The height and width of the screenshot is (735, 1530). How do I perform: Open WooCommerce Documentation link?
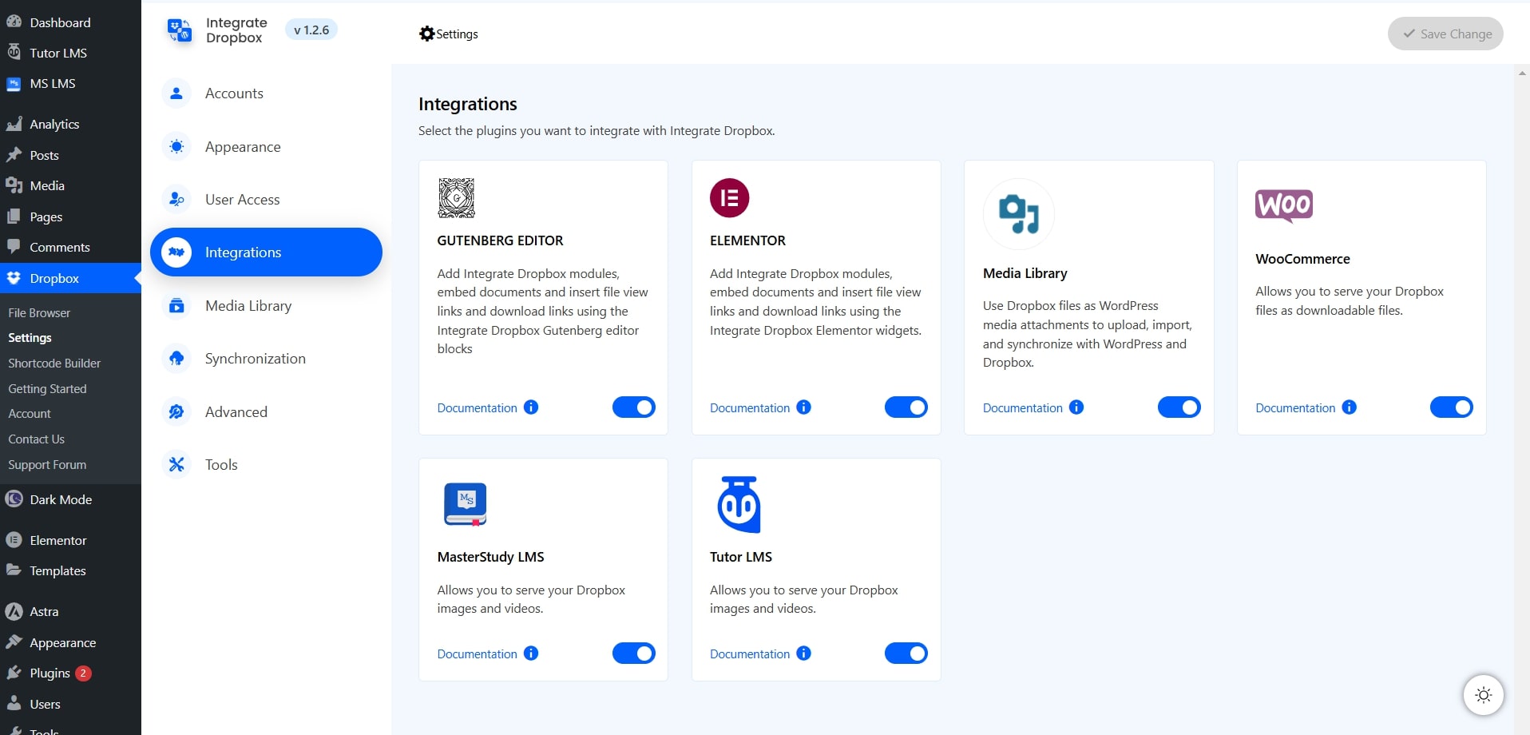(1295, 407)
